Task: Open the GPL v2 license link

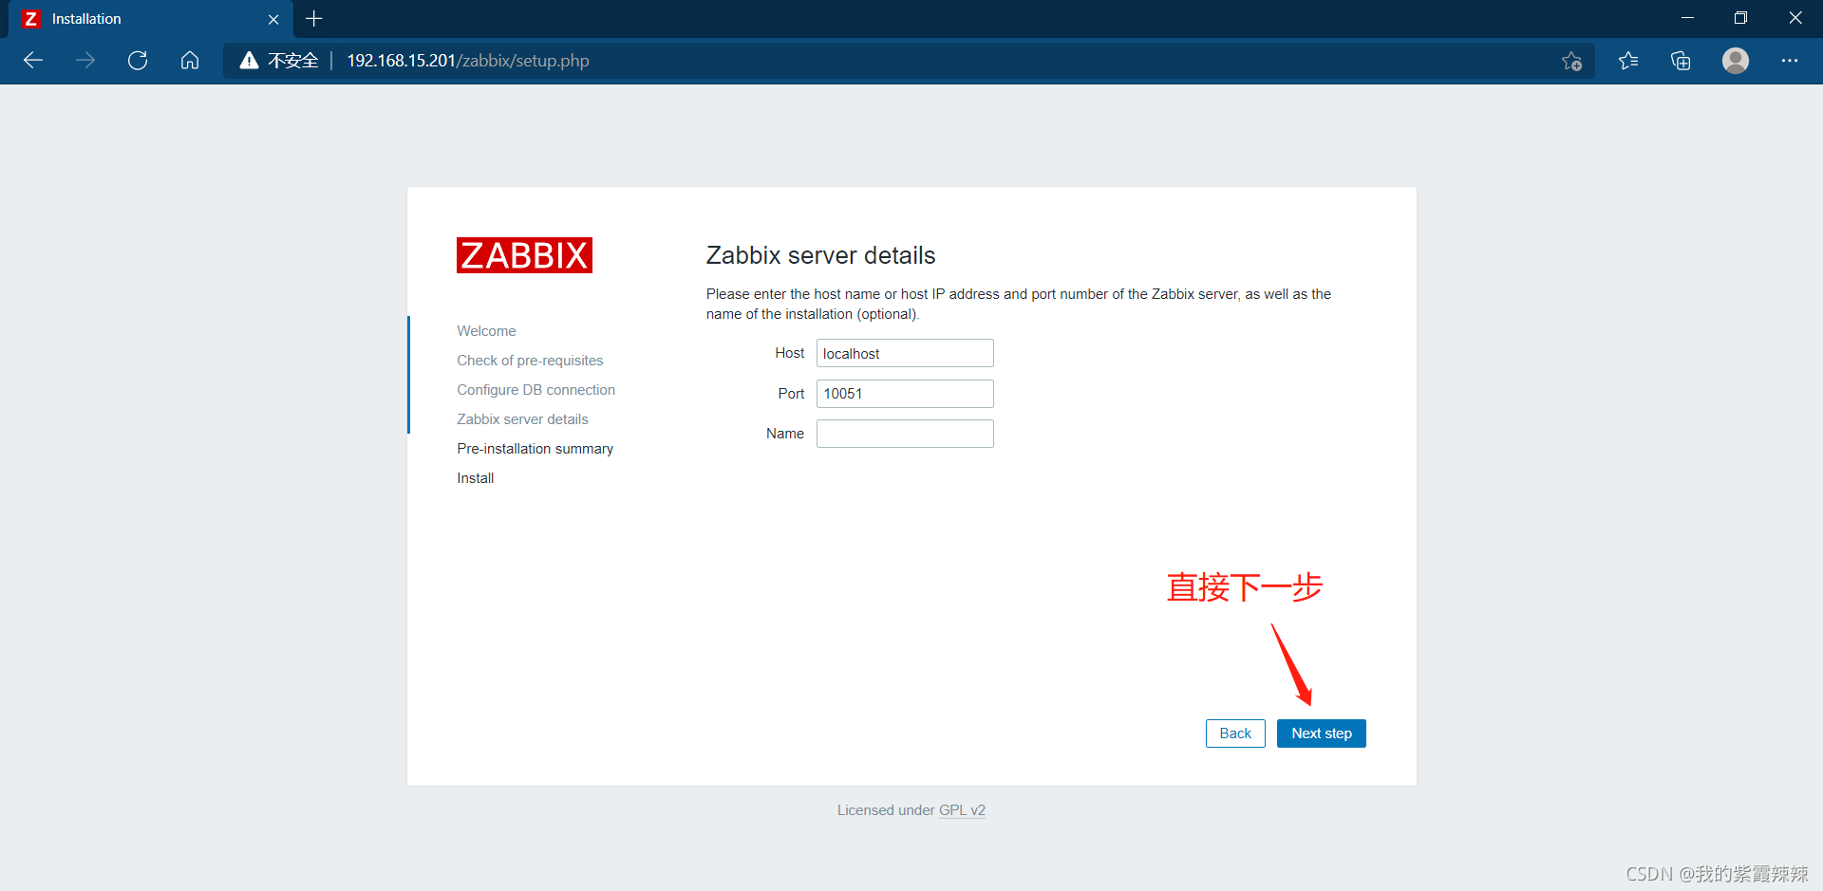Action: (x=962, y=810)
